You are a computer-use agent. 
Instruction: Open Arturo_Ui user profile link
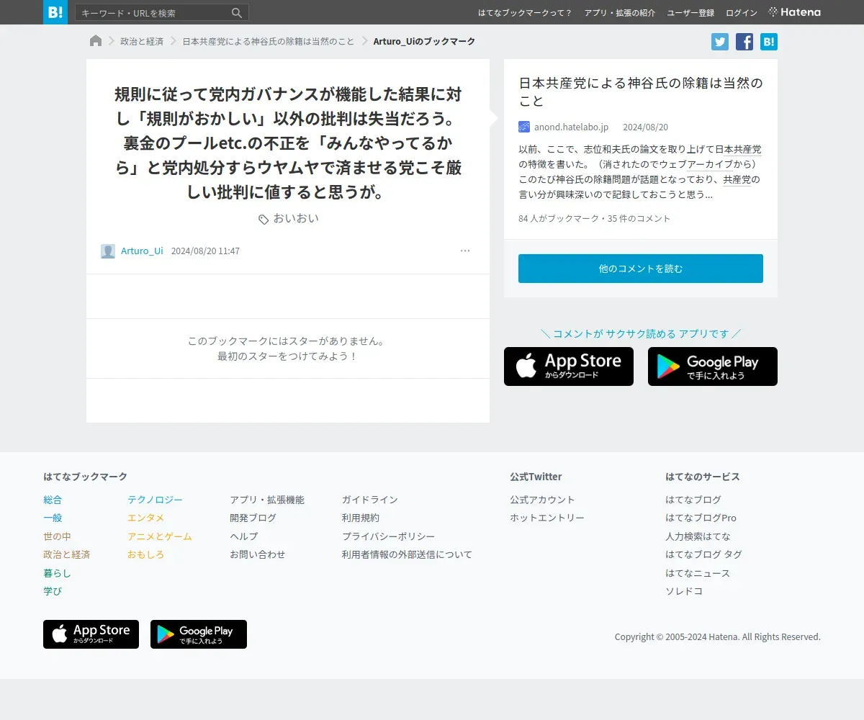(142, 251)
